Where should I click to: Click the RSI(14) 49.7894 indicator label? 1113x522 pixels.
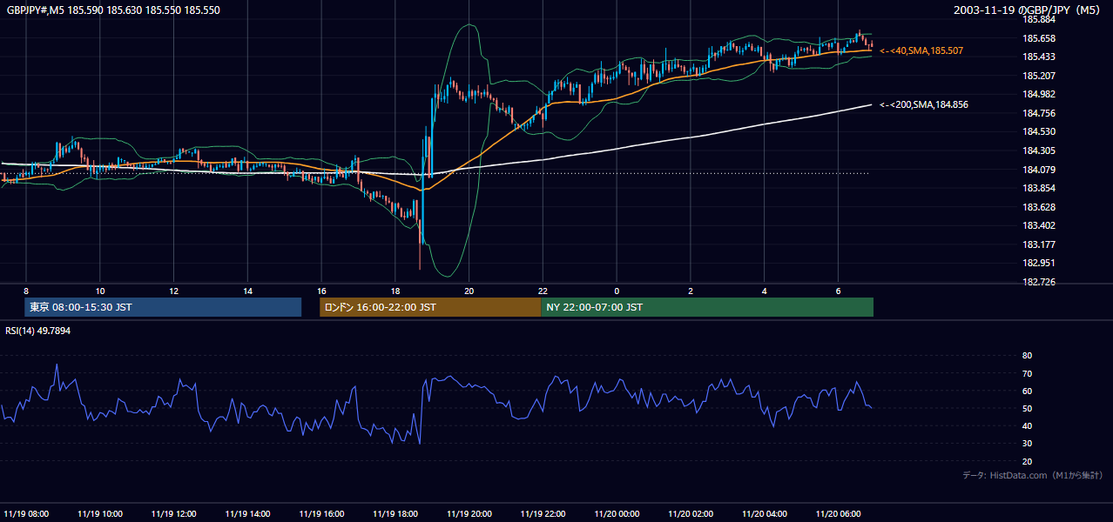38,331
